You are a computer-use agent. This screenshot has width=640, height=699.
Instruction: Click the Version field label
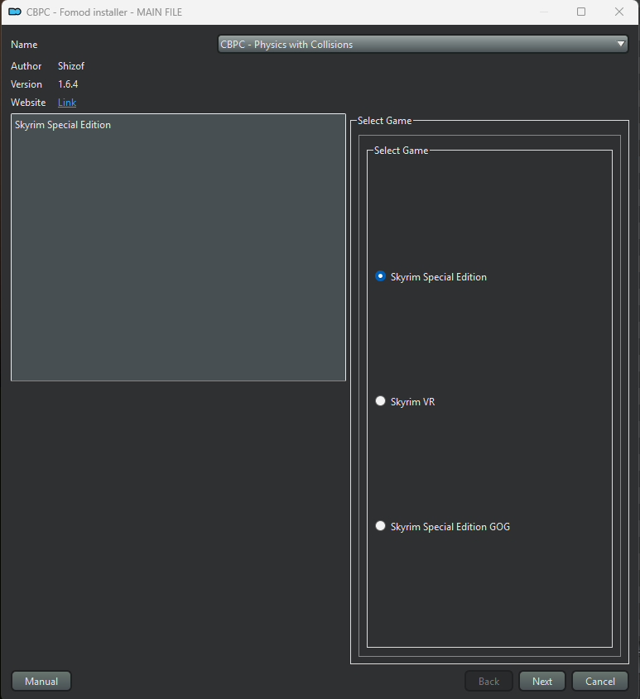26,84
